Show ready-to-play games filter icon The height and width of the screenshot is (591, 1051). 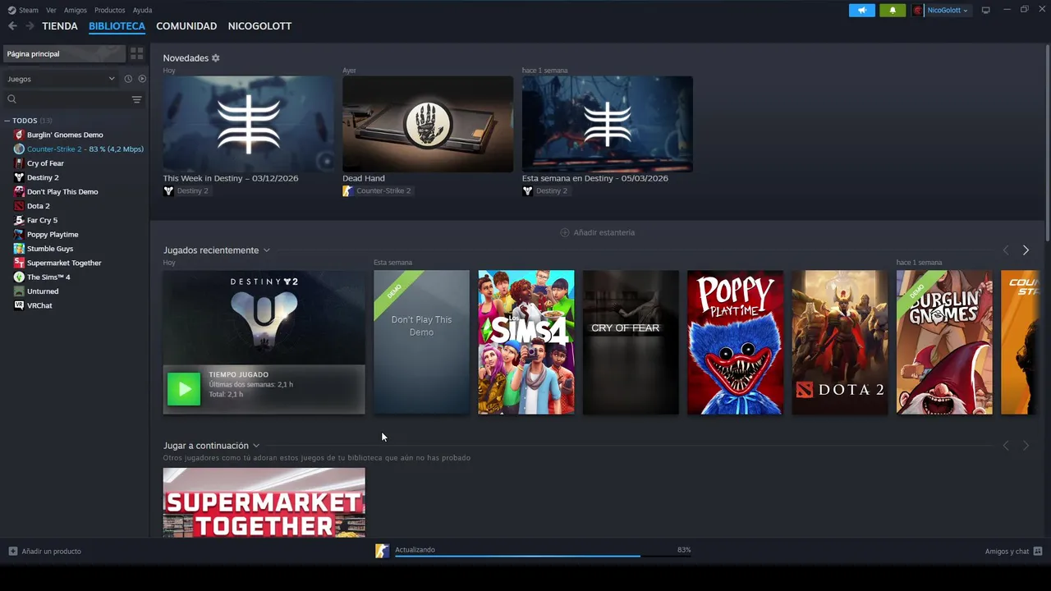pyautogui.click(x=142, y=79)
